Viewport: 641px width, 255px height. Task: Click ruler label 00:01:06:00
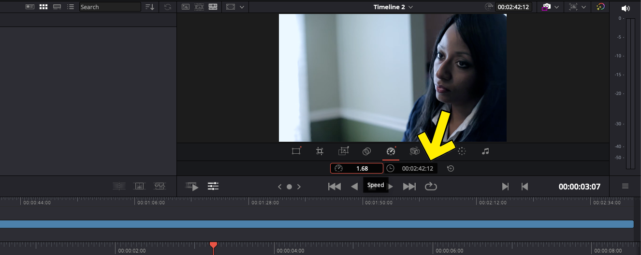(x=151, y=203)
